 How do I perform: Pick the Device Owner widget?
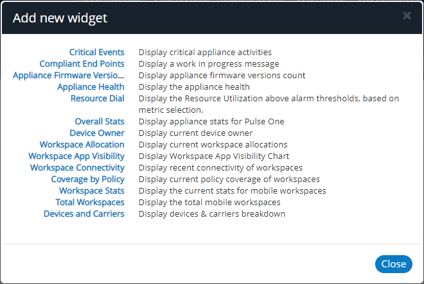(x=97, y=133)
